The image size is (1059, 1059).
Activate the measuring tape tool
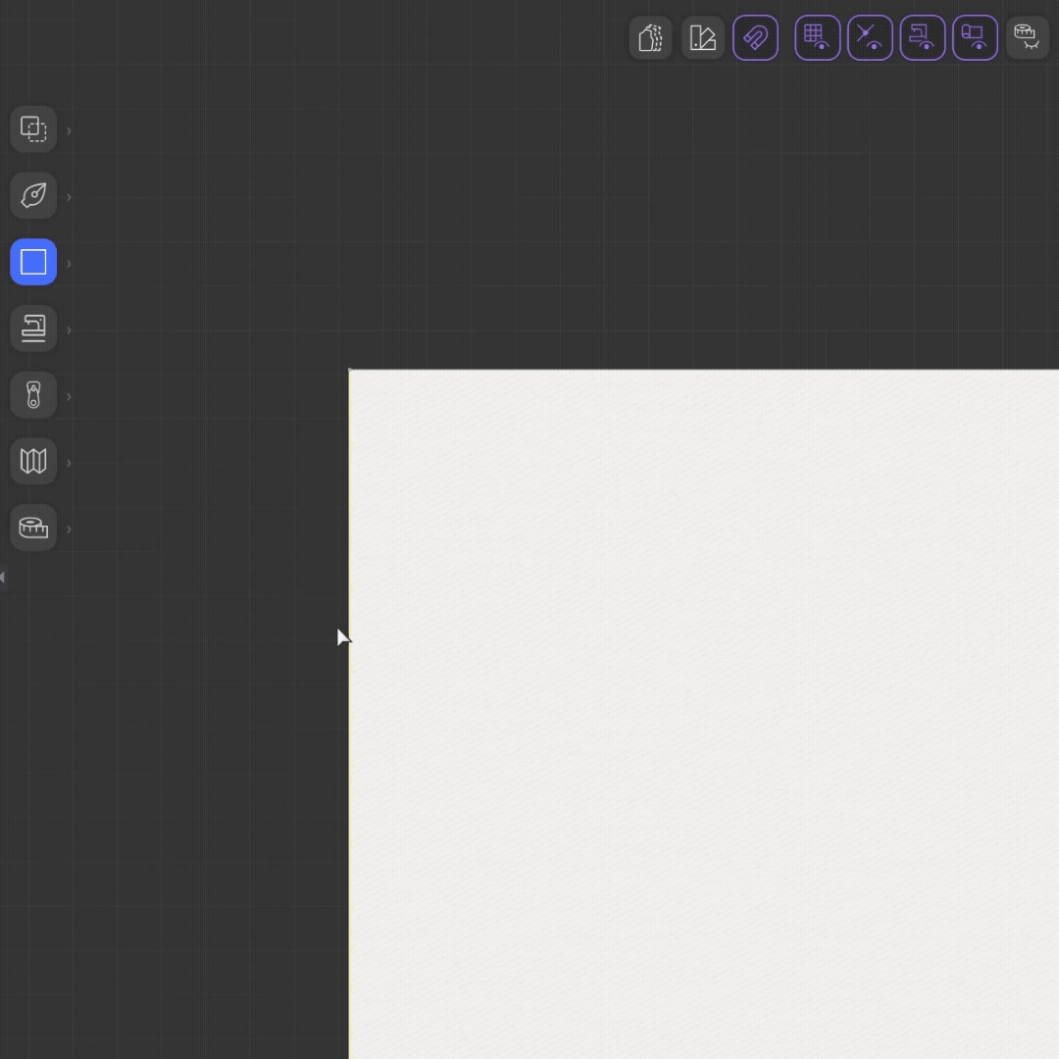(x=33, y=528)
